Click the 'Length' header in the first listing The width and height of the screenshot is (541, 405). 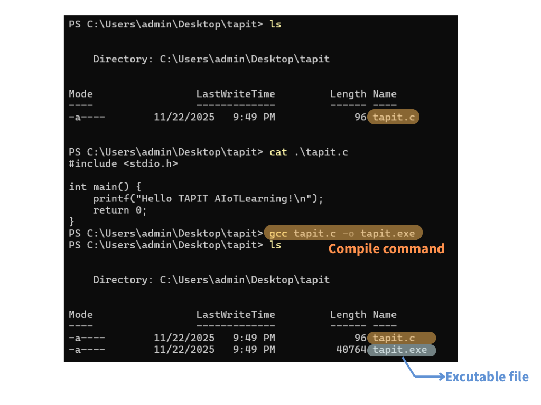[x=348, y=94]
